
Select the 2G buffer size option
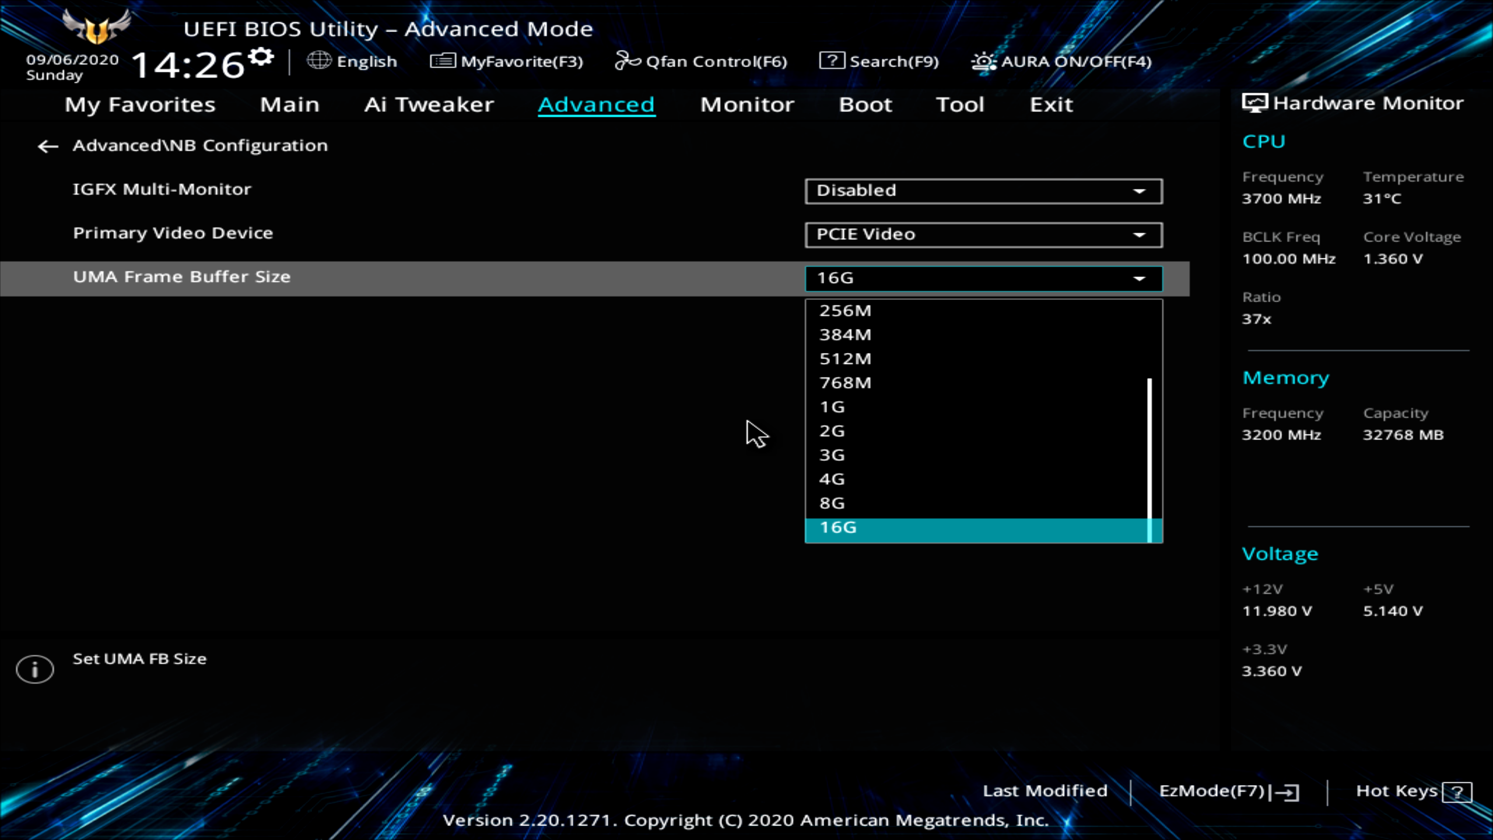(x=832, y=431)
